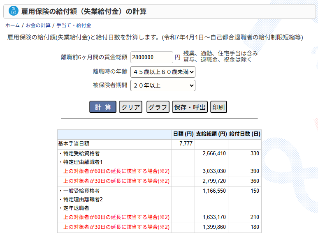The image size is (318, 242).
Task: Focus the 離職前6ヶ月間の賃金総額 input field
Action: pyautogui.click(x=151, y=57)
